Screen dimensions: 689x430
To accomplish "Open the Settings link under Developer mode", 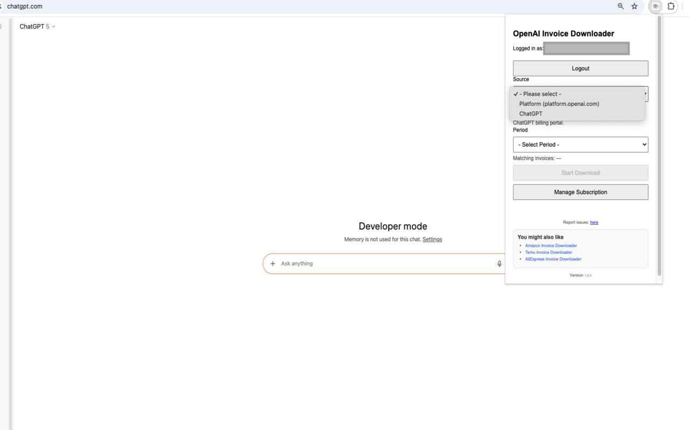I will click(x=432, y=239).
